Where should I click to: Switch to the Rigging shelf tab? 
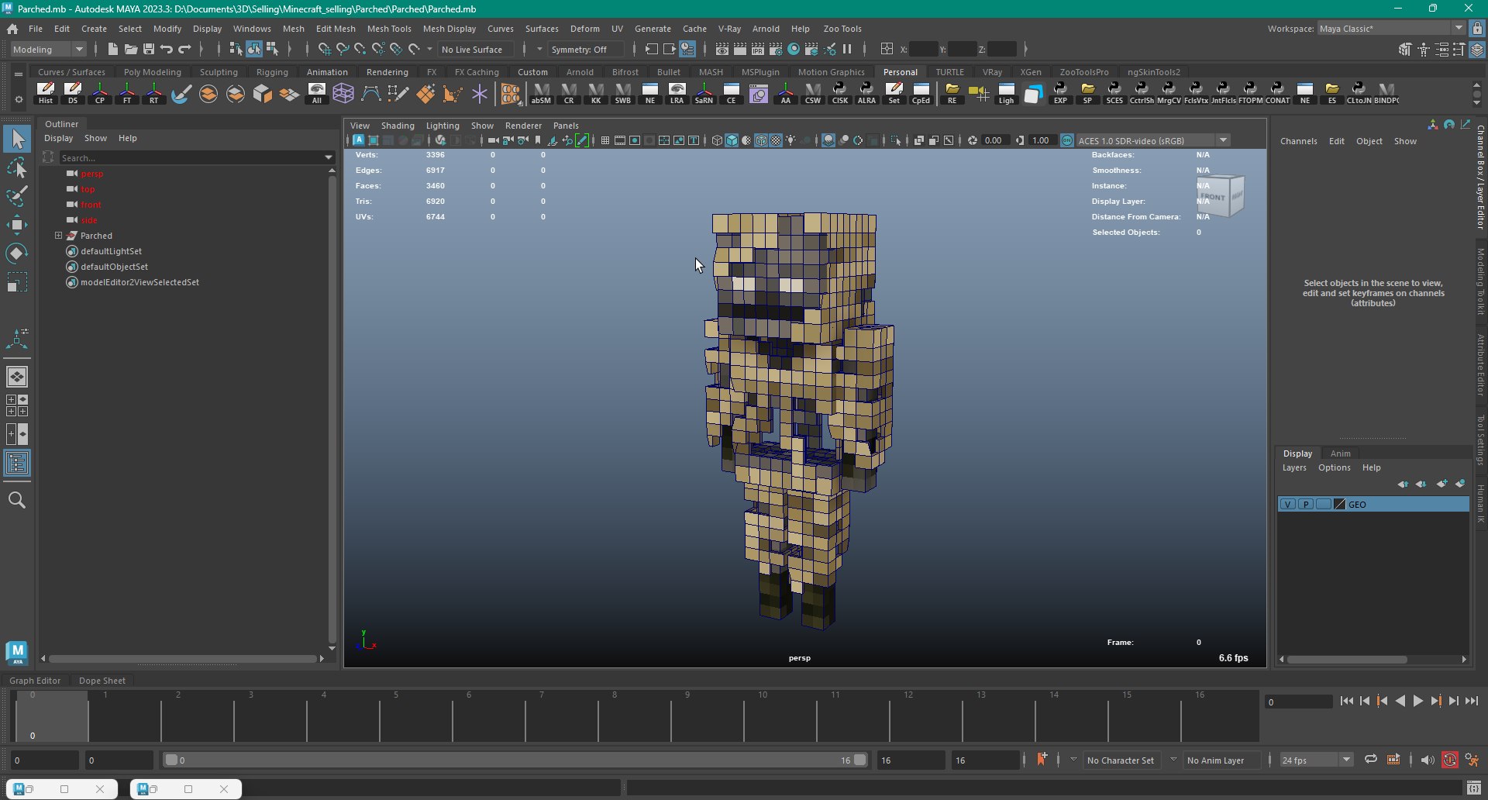point(272,72)
